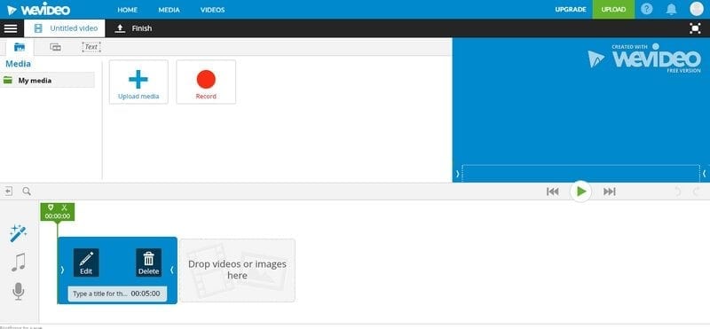Open the hamburger menu
The width and height of the screenshot is (710, 329).
click(11, 28)
